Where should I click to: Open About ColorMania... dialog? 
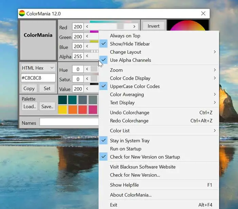[159, 195]
